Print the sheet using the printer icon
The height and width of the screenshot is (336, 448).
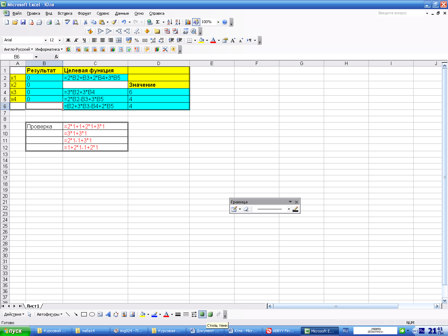pyautogui.click(x=49, y=22)
